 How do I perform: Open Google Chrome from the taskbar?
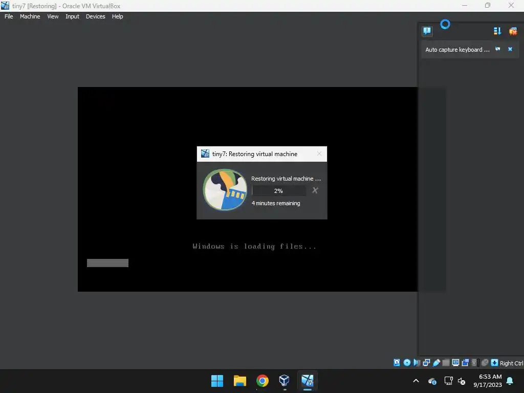click(x=263, y=381)
